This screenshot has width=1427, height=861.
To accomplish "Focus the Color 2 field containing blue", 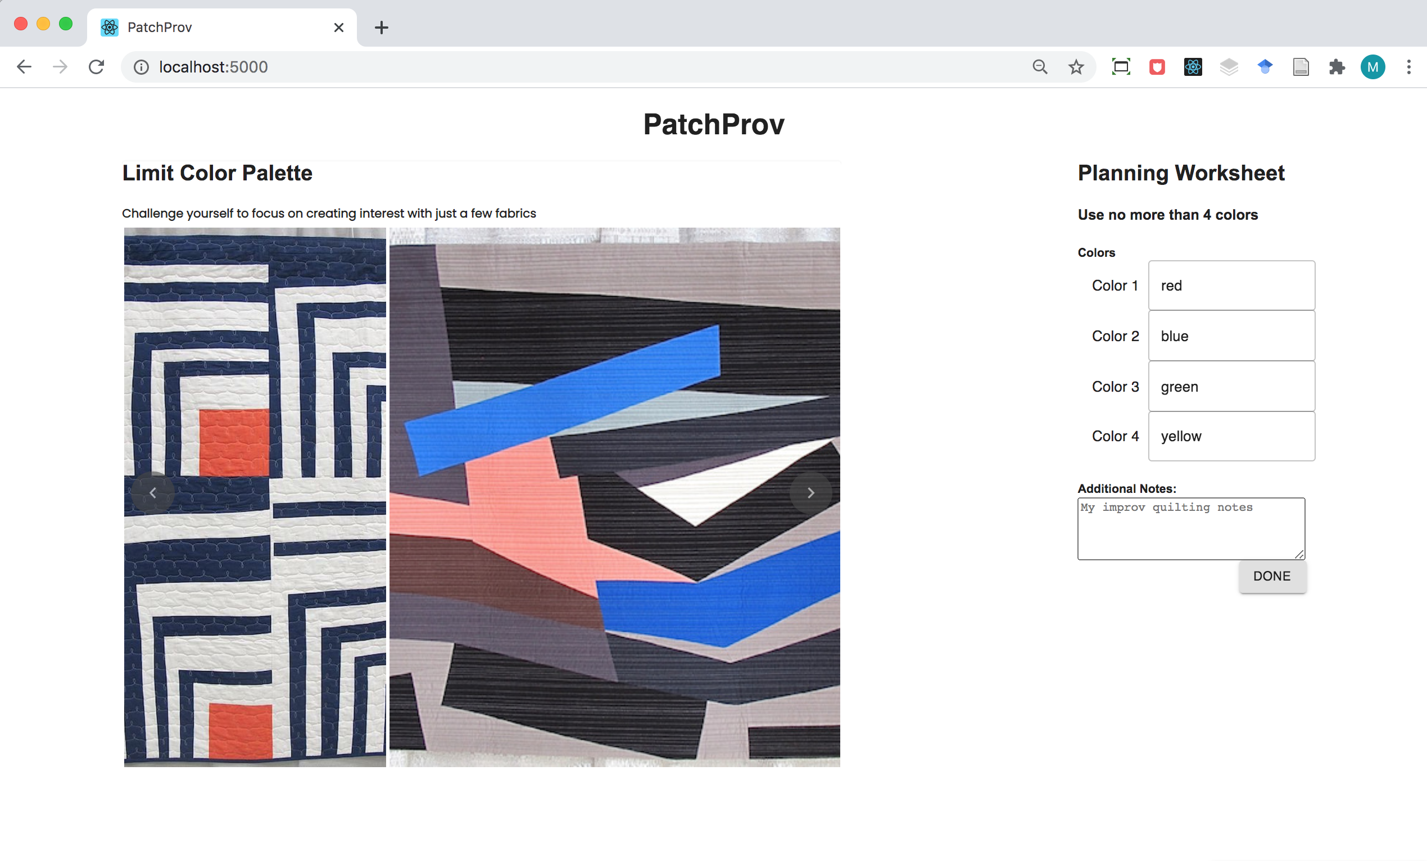I will click(x=1231, y=336).
